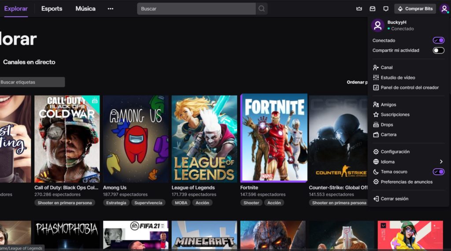Open the Música tab

coord(85,9)
